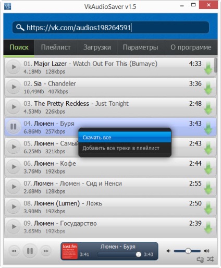Viewport: 221px width, 268px height.
Task: Click the volume slider knob
Action: coord(188,251)
